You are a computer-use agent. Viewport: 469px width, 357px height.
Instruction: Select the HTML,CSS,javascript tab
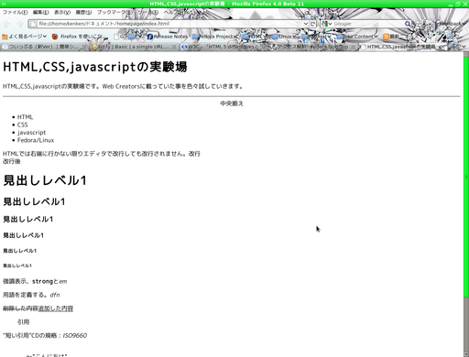403,47
